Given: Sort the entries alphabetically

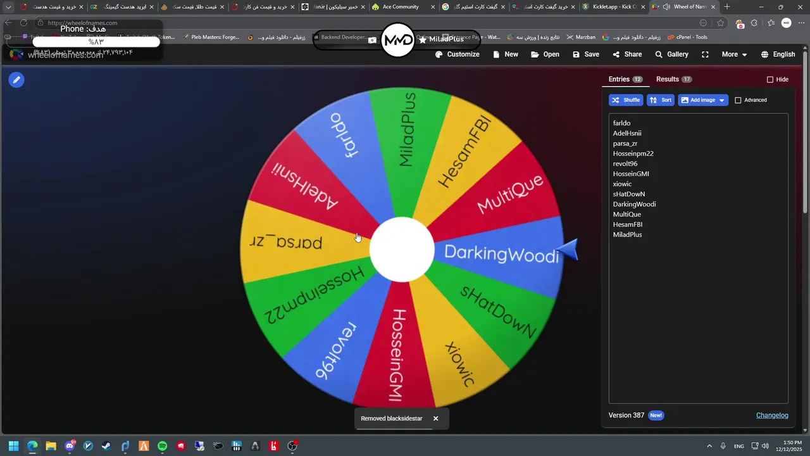Looking at the screenshot, I should pyautogui.click(x=661, y=100).
